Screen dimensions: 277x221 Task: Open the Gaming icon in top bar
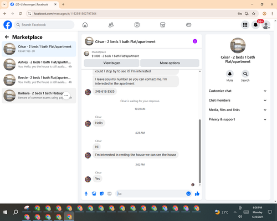coord(188,25)
